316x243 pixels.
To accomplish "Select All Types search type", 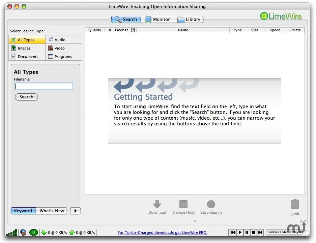I will (x=27, y=40).
